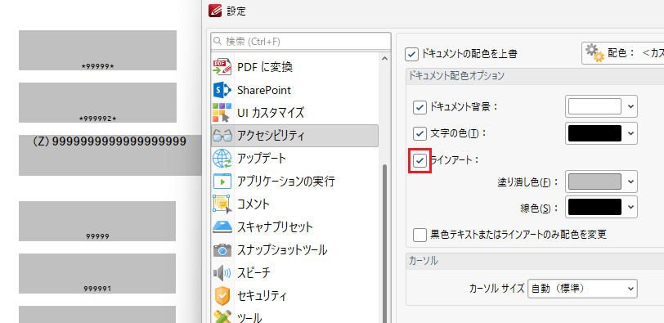Click the アクセシビリティ glasses icon

click(x=222, y=136)
